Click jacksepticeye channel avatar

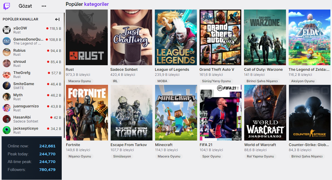(7, 130)
